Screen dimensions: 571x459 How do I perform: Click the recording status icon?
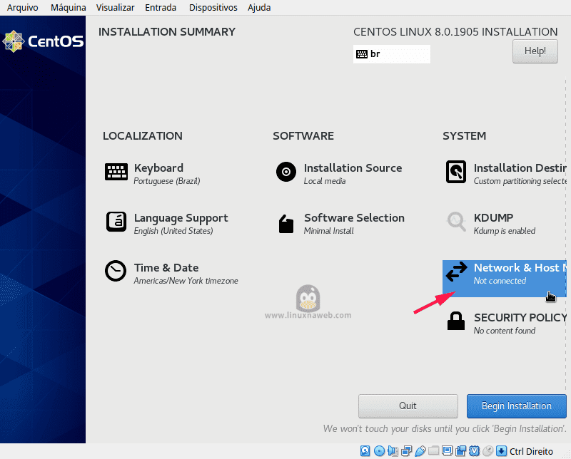[x=460, y=451]
